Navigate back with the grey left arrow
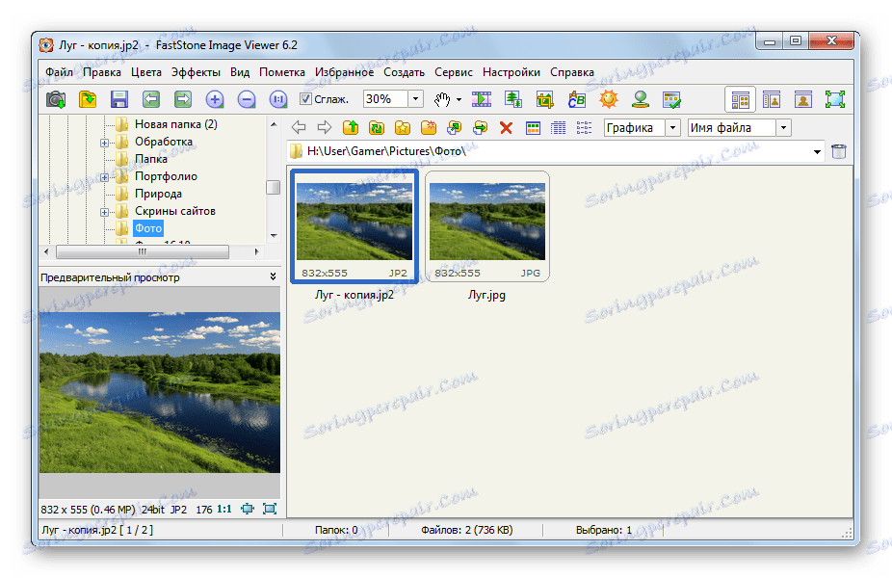Viewport: 892px width, 578px height. pyautogui.click(x=299, y=128)
